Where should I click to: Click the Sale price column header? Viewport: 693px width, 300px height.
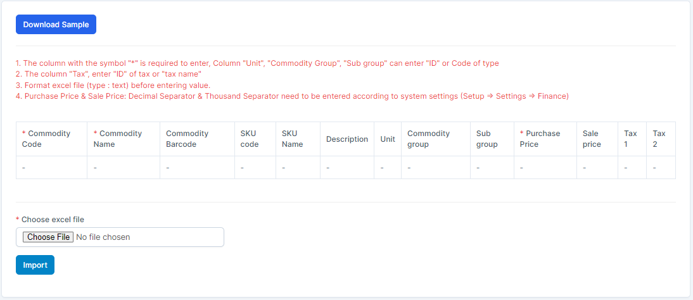(592, 139)
